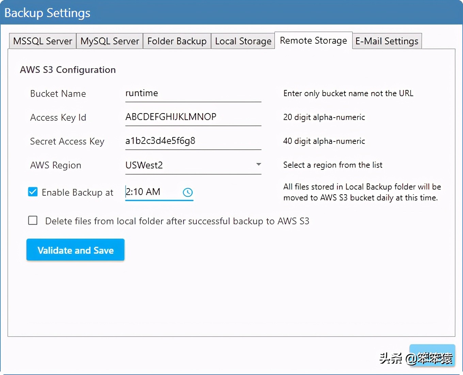Click Validate and Save

point(75,250)
